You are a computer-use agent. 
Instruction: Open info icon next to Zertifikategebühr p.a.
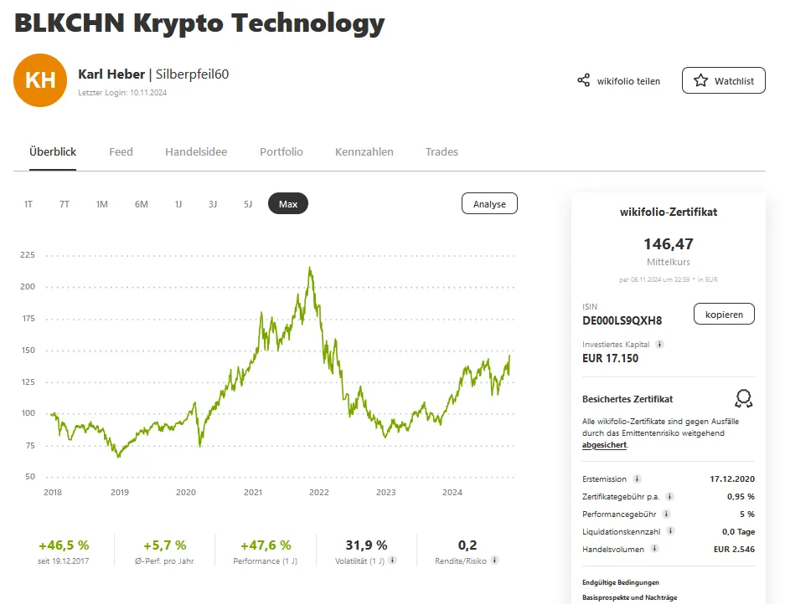[x=669, y=496]
